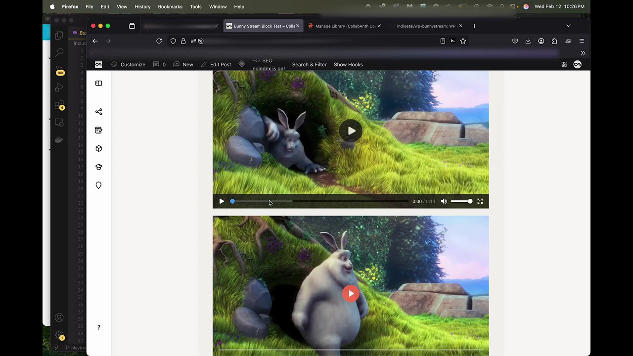The width and height of the screenshot is (633, 356).
Task: Click the date and time Wed Feb 12
Action: 559,6
